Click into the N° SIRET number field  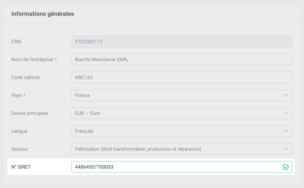(182, 167)
